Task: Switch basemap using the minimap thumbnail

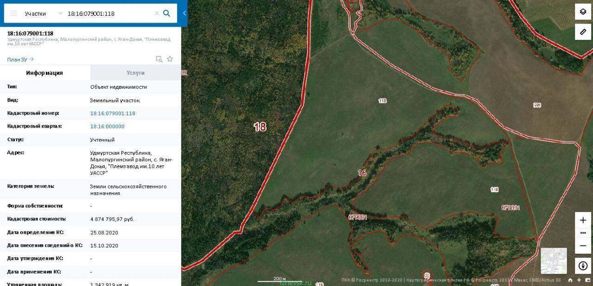Action: (554, 261)
